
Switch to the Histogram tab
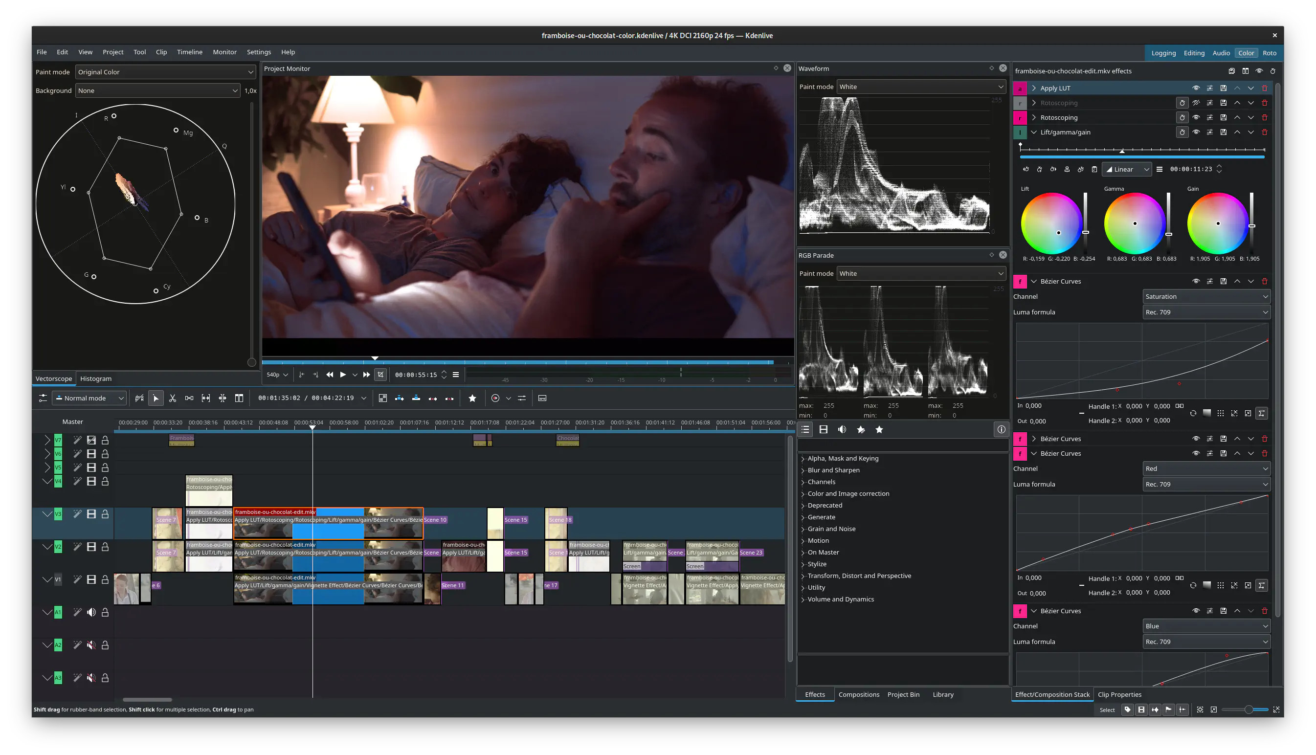(x=96, y=378)
